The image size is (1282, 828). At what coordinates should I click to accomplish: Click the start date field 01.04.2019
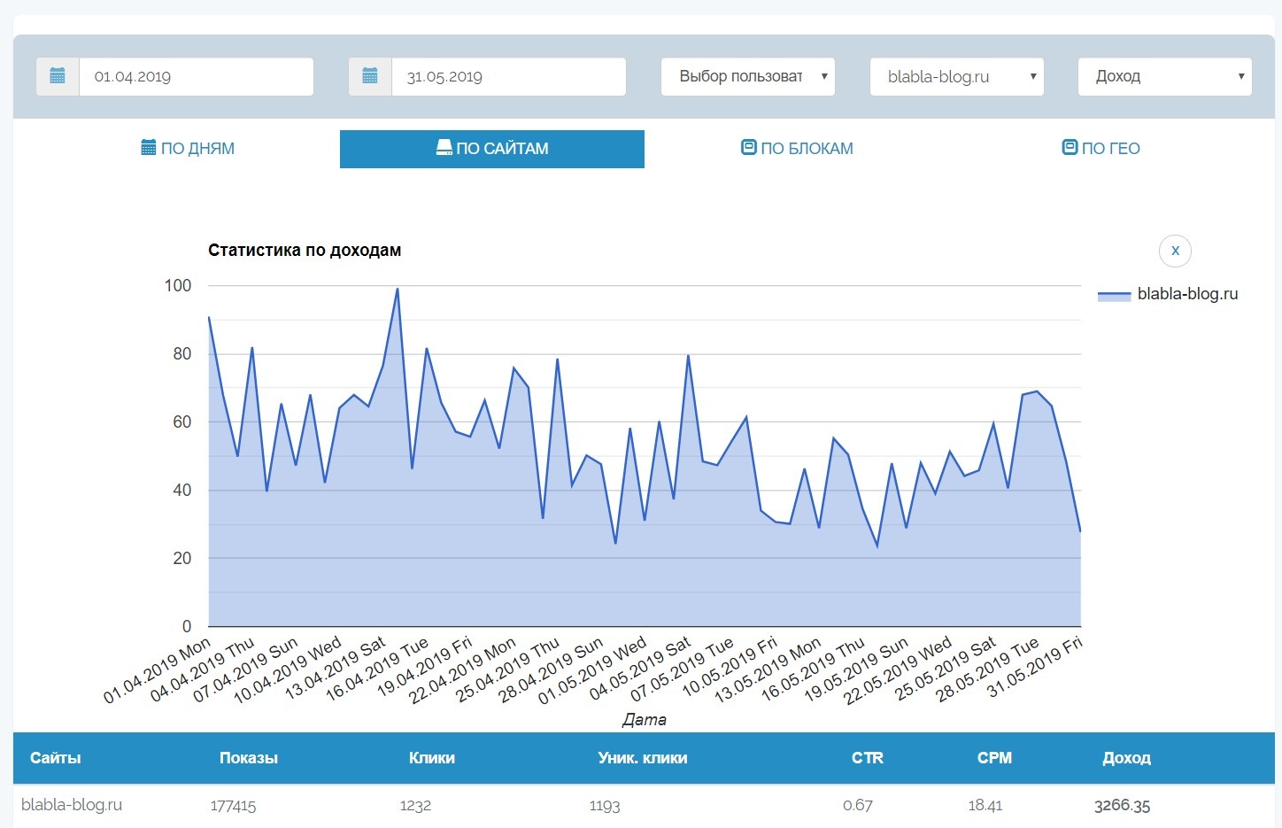[196, 76]
